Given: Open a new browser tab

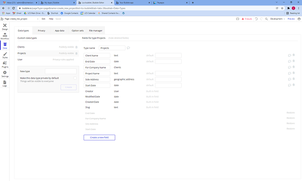Looking at the screenshot, I should pyautogui.click(x=193, y=3).
